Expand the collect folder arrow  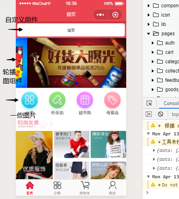(153, 71)
